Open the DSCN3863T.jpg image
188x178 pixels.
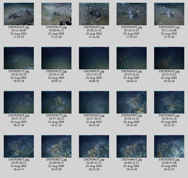click(x=94, y=146)
